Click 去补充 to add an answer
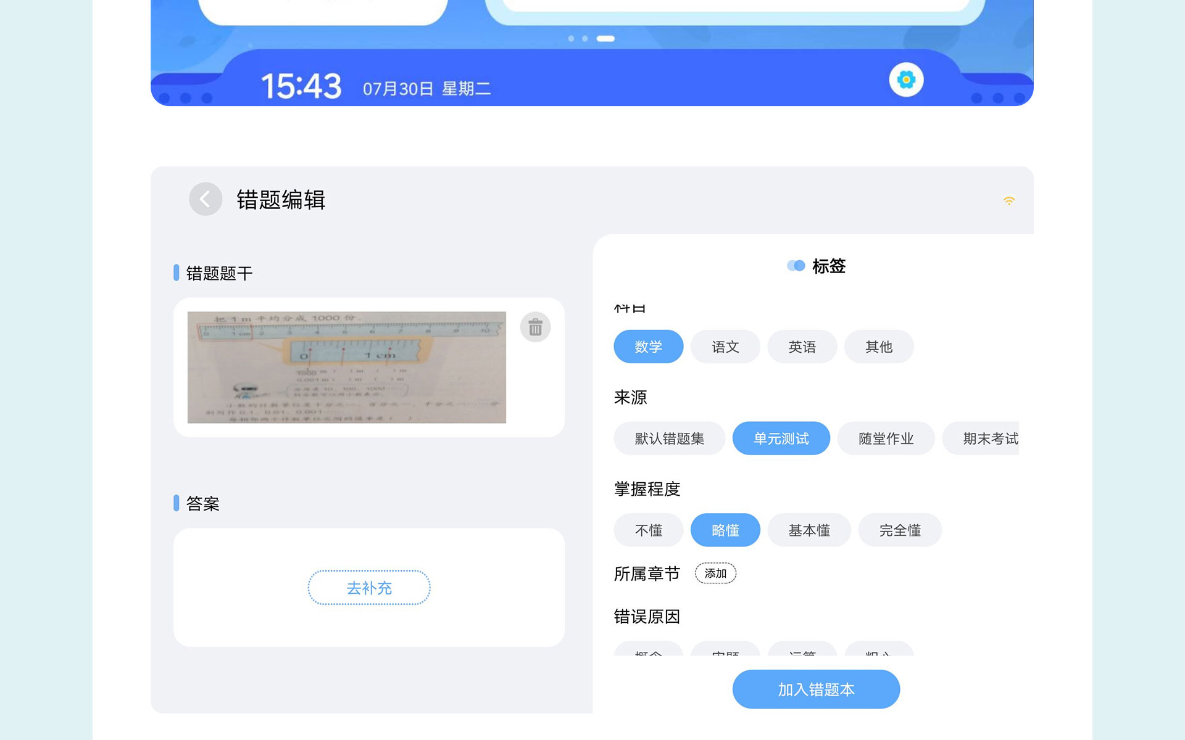Viewport: 1185px width, 740px height. 369,588
